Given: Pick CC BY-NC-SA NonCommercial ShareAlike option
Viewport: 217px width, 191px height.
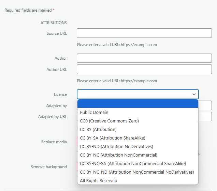Looking at the screenshot, I should coord(138,163).
